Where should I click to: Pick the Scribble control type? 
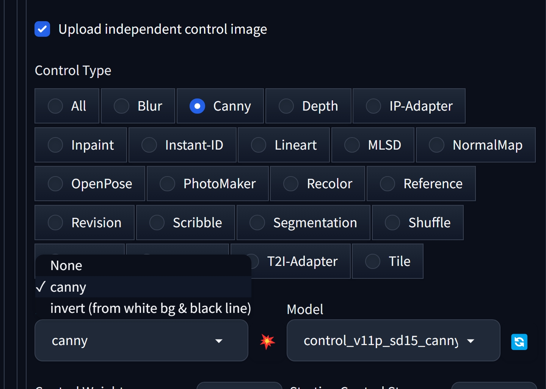click(186, 223)
